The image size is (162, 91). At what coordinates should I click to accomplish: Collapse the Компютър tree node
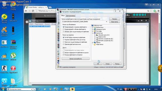(93, 33)
